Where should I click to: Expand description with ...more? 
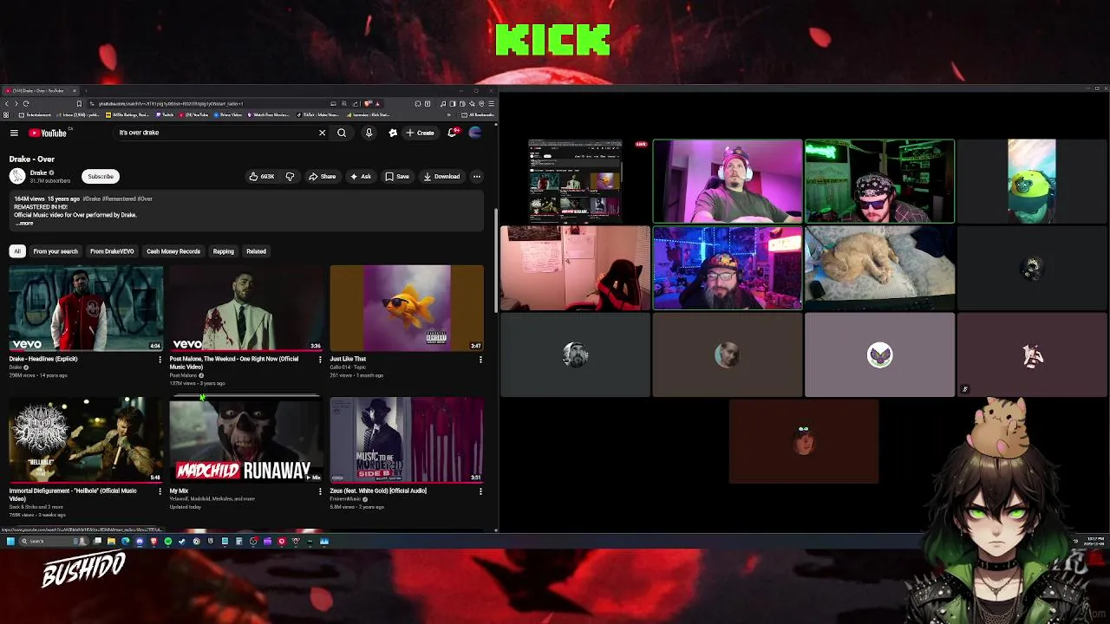tap(24, 224)
